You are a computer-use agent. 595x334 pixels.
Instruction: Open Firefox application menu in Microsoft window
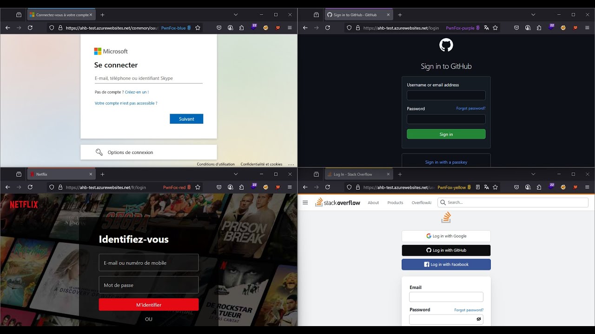click(x=290, y=28)
